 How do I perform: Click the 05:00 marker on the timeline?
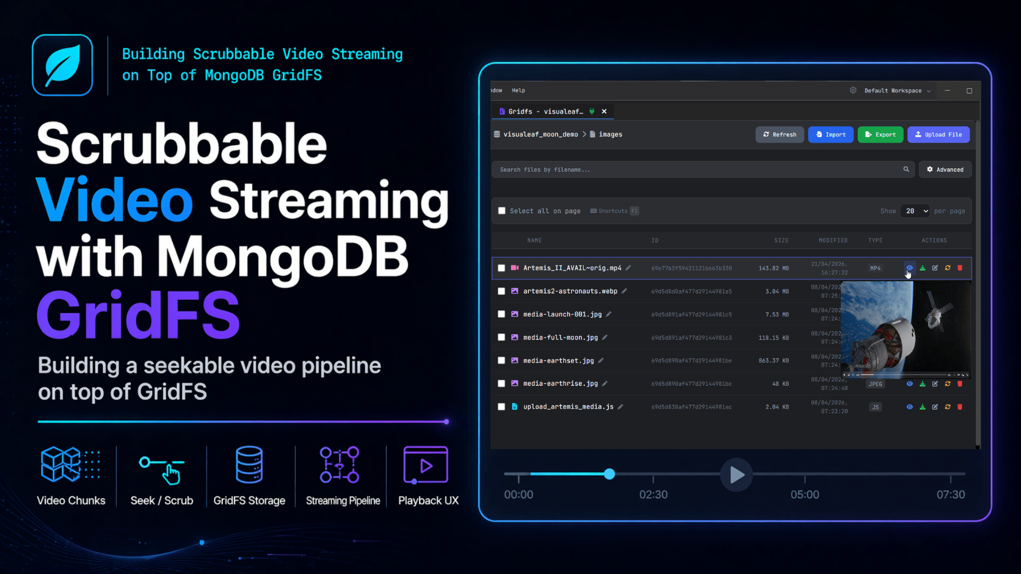click(x=805, y=494)
